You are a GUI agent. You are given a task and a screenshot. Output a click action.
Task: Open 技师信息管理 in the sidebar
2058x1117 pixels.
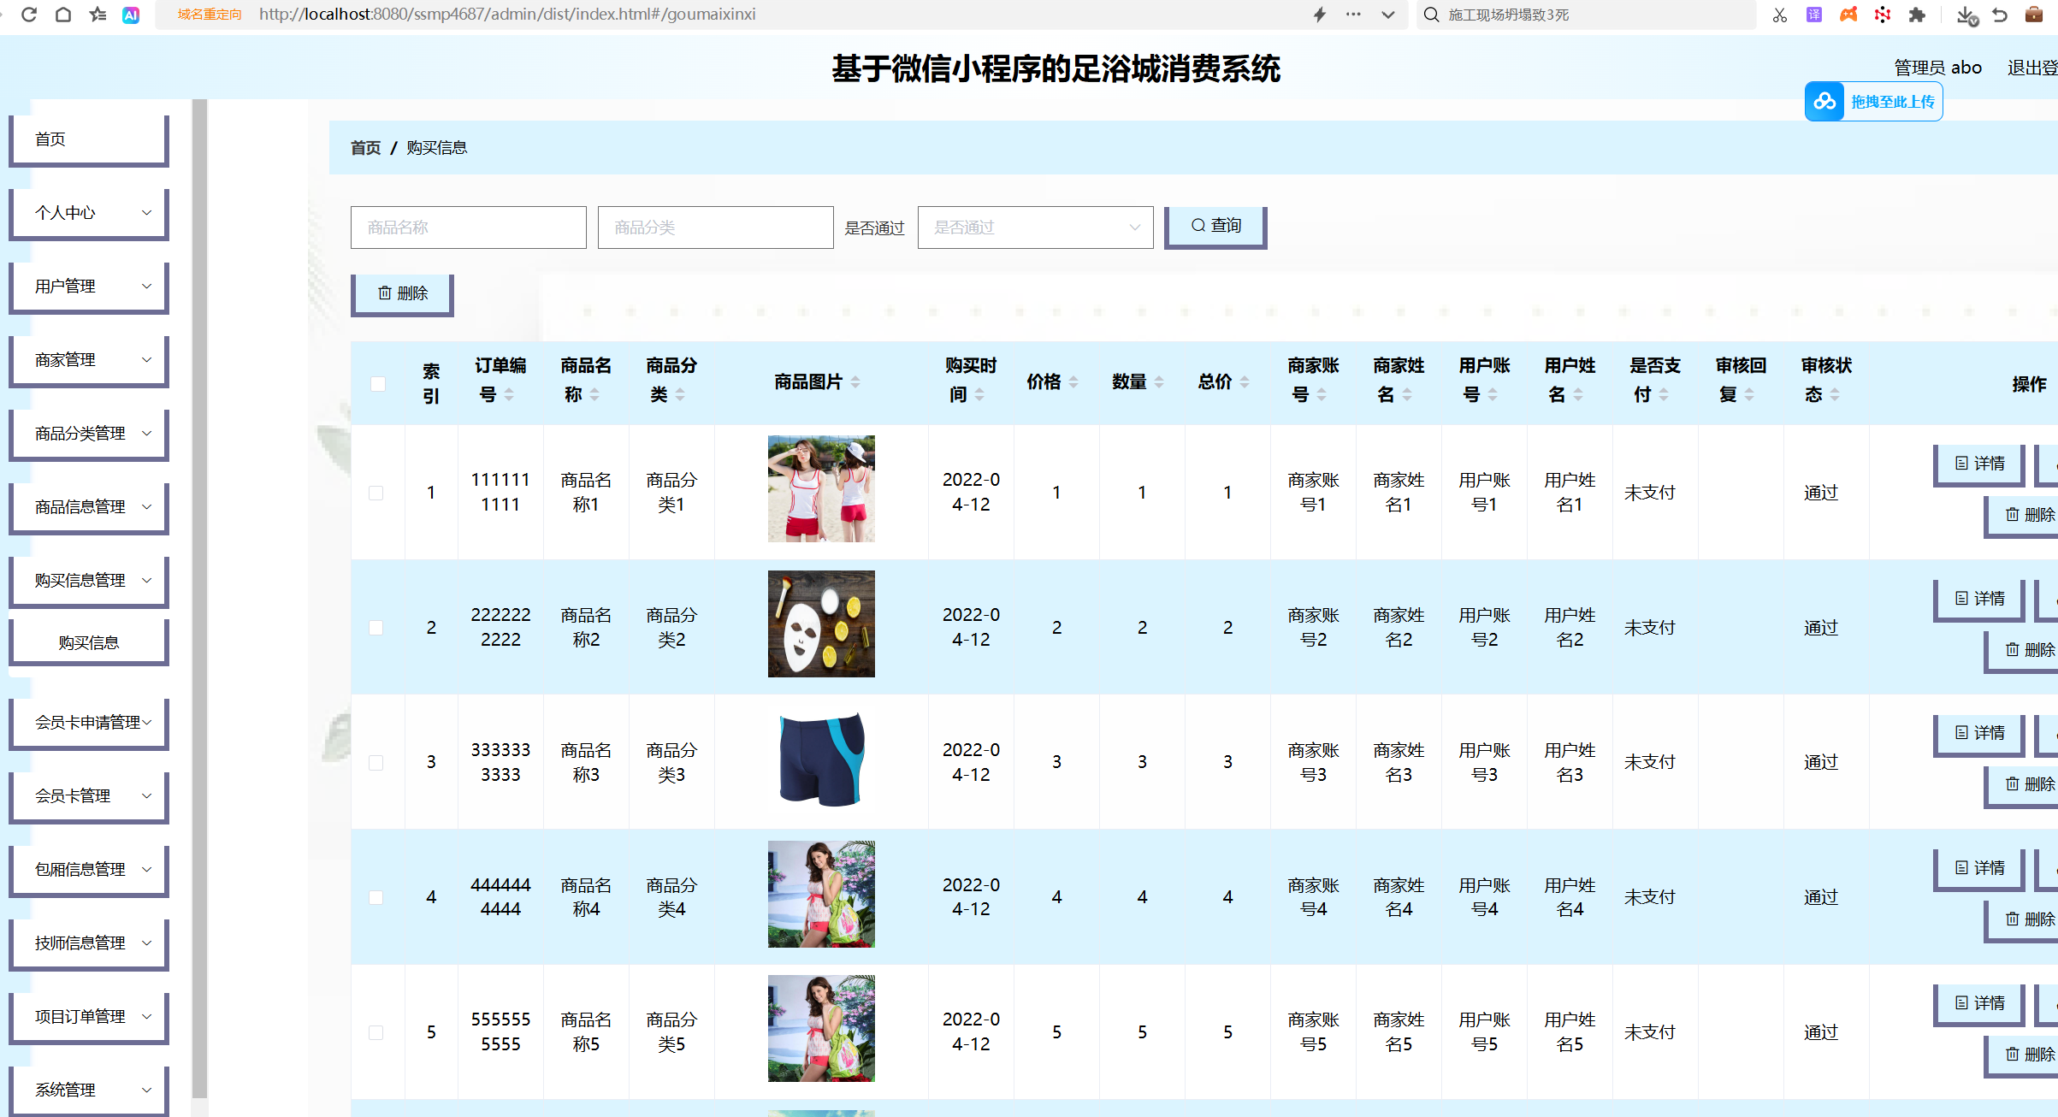tap(89, 943)
